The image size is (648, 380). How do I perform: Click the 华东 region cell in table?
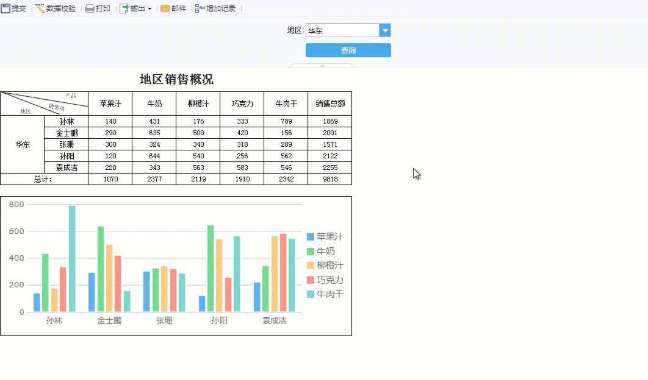point(23,144)
